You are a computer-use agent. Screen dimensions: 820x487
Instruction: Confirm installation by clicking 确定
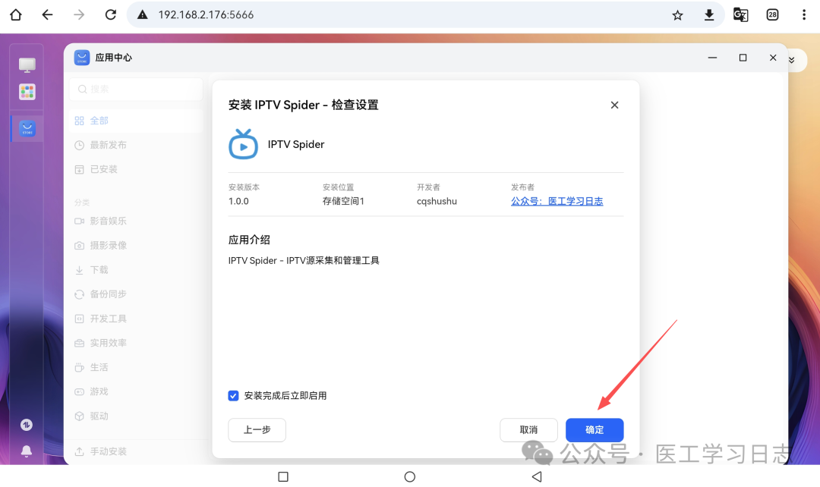[x=594, y=430]
